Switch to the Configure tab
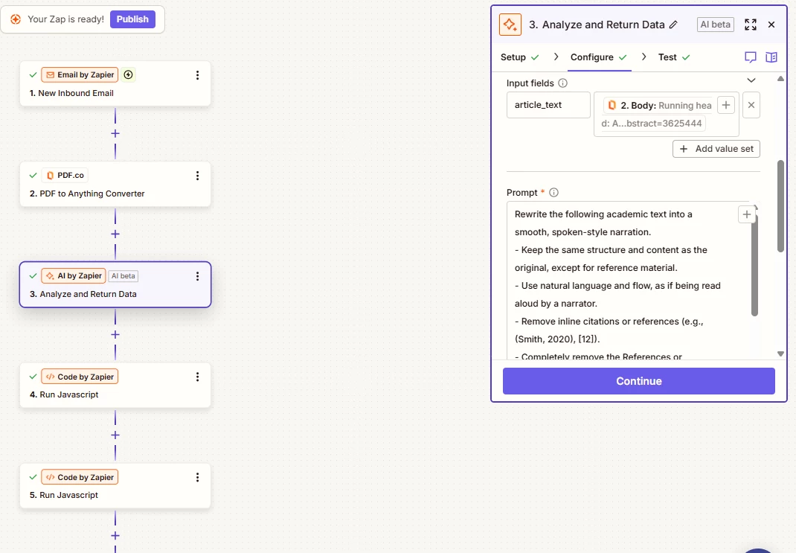The height and width of the screenshot is (553, 796). click(x=599, y=57)
